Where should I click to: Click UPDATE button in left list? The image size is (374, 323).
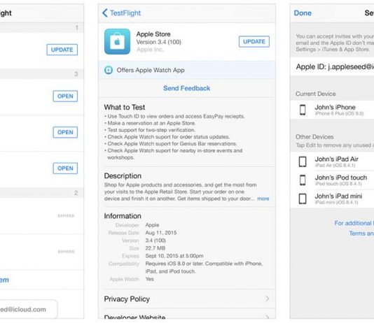62,50
